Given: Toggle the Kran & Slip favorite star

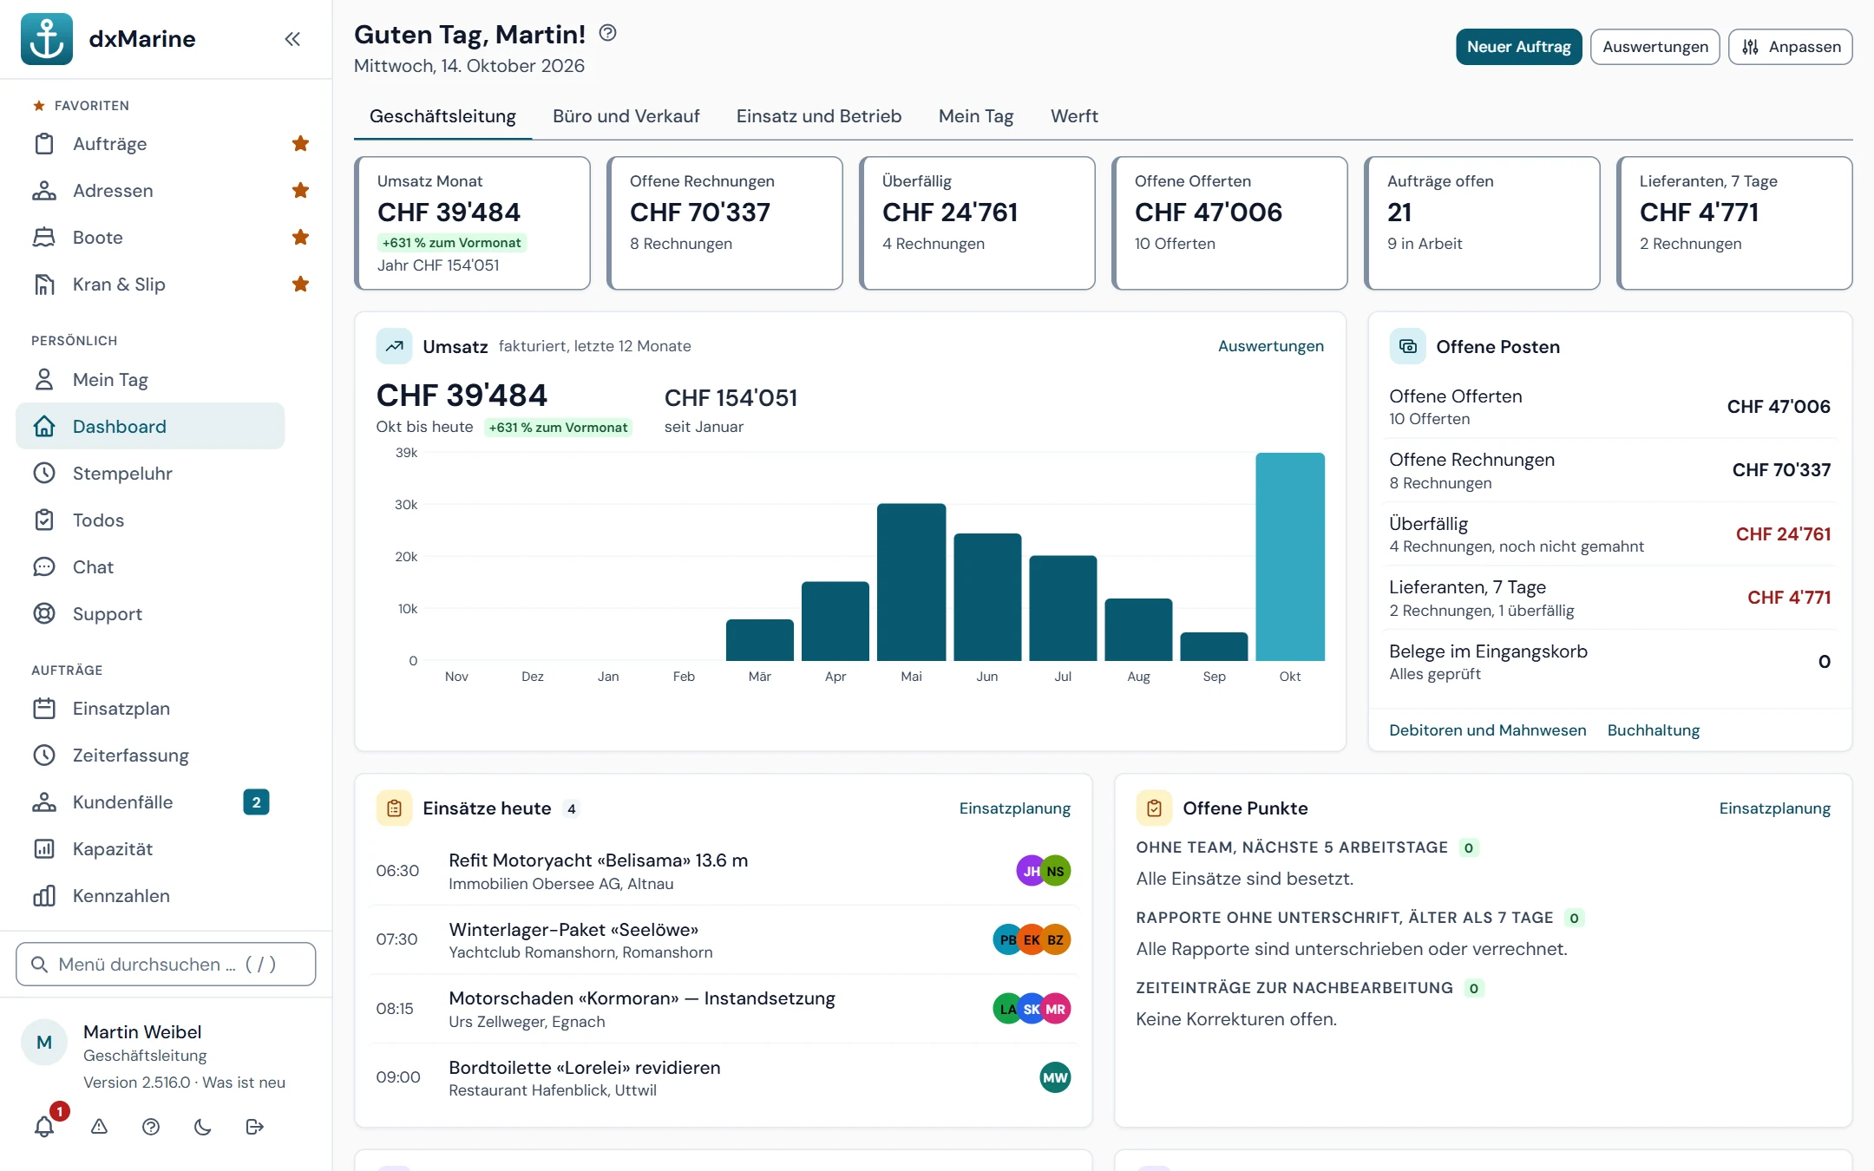Looking at the screenshot, I should [x=300, y=284].
